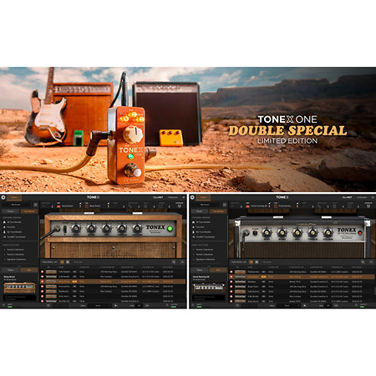Screen dimensions: 376x376
Task: Expand Signature Collections in right window sidebar
Action: pos(206,259)
